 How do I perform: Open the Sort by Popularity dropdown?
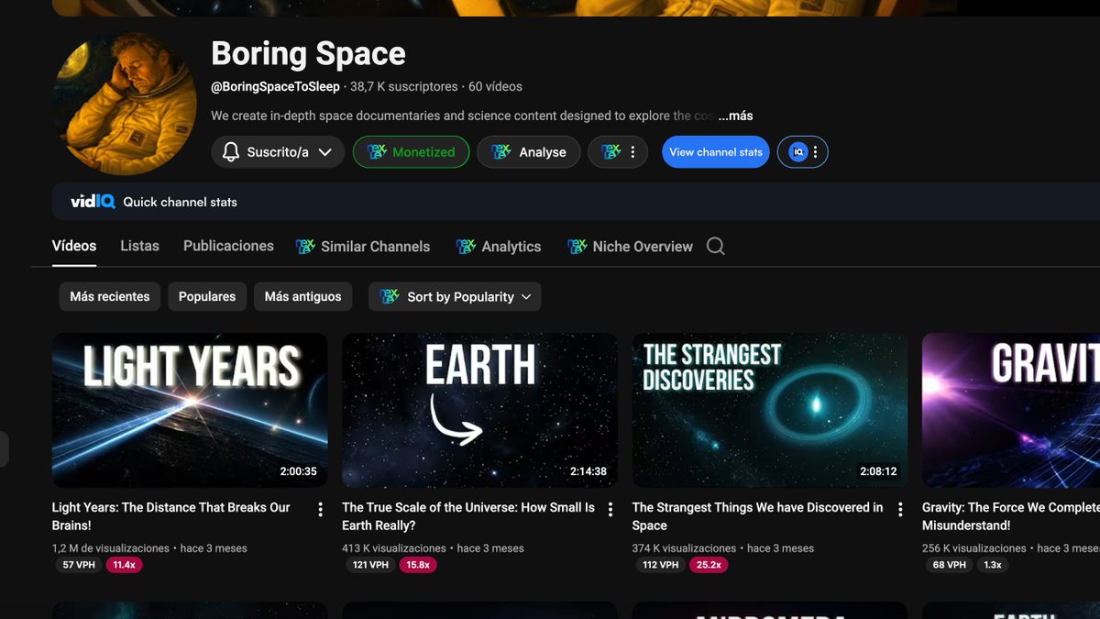(x=455, y=296)
